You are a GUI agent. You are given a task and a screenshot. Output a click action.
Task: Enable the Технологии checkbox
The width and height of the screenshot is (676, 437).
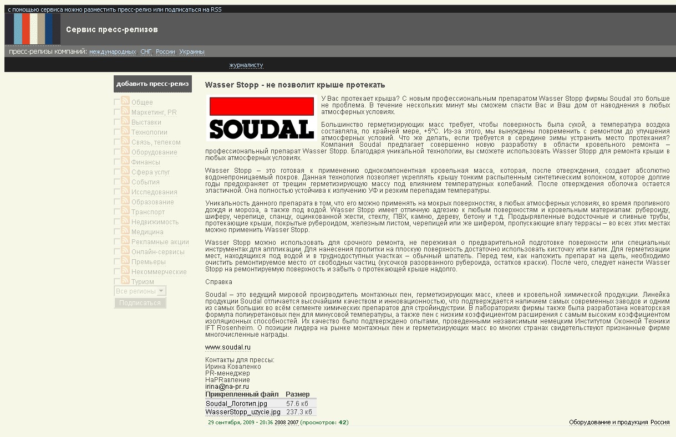[x=117, y=132]
